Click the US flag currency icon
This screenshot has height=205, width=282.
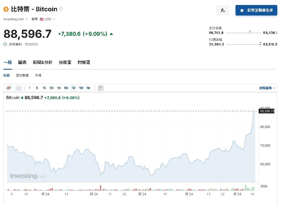[x=41, y=19]
